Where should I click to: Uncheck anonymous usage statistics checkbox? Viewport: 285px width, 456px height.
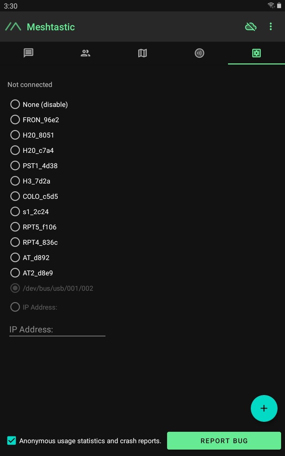[x=12, y=441]
